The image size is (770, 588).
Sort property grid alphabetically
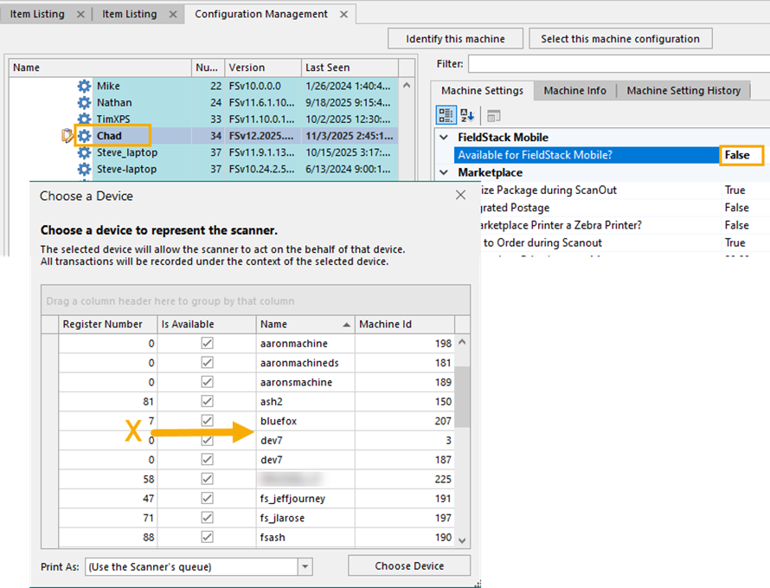tap(467, 116)
